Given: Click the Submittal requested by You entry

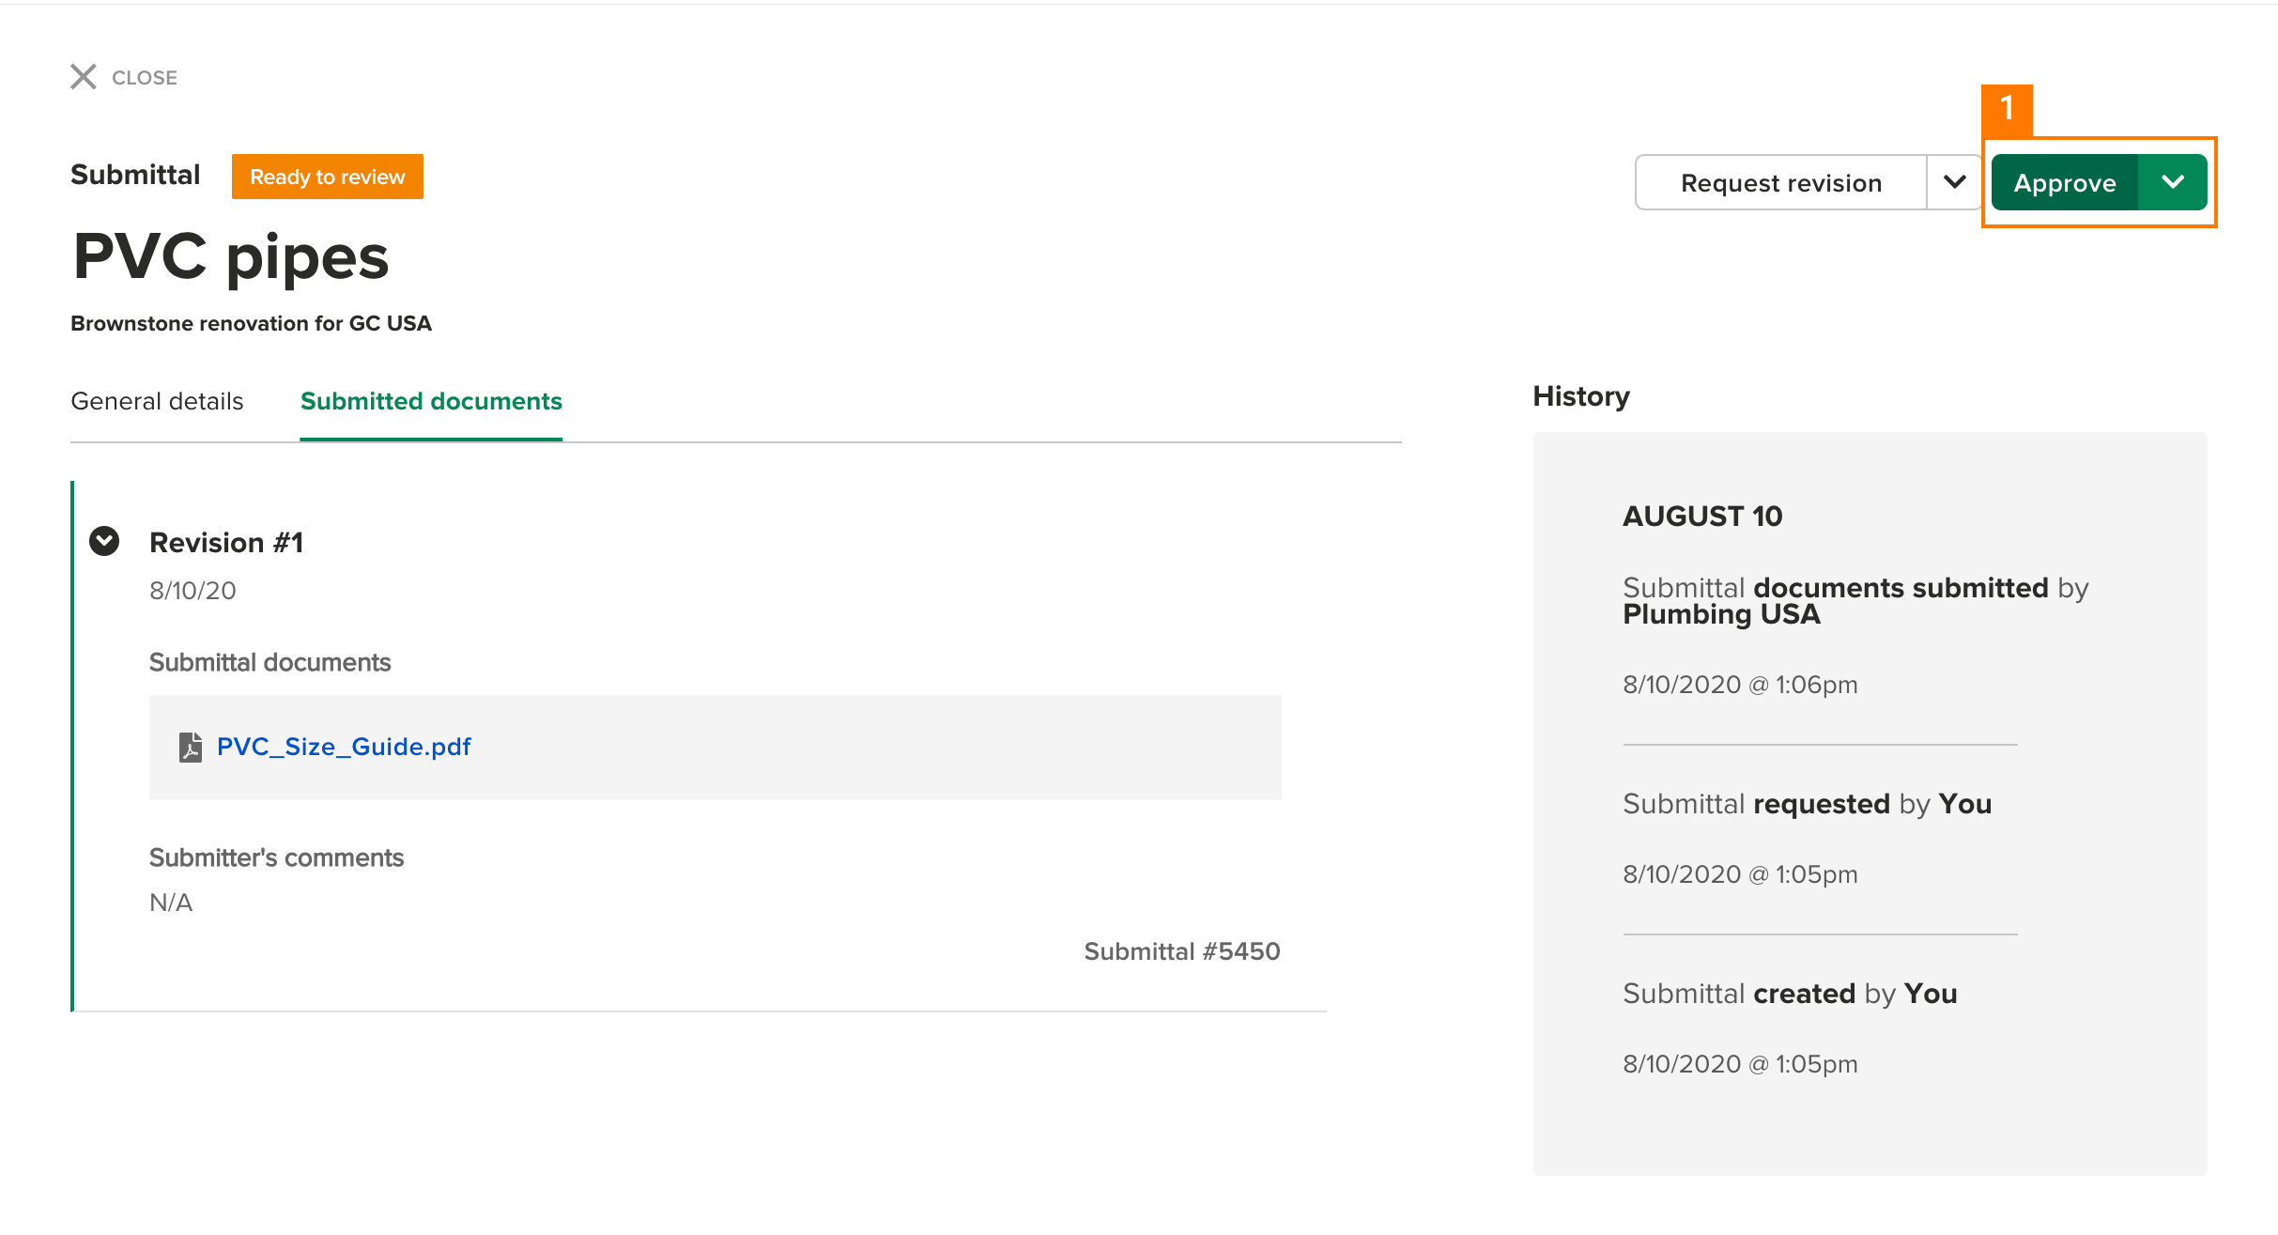Looking at the screenshot, I should point(1807,804).
